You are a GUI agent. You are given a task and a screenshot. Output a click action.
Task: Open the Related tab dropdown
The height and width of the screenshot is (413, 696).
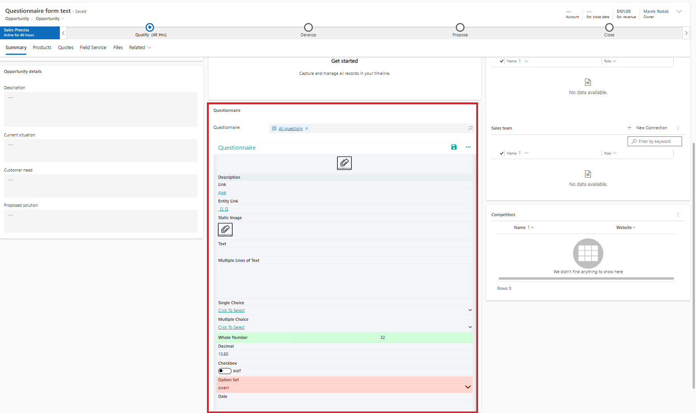point(140,48)
